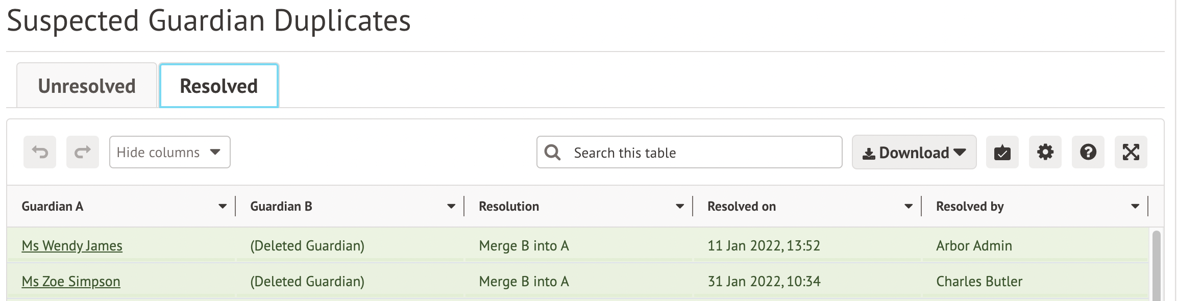Screen dimensions: 1177x301
Task: Expand Resolved on column menu arrow
Action: [909, 207]
